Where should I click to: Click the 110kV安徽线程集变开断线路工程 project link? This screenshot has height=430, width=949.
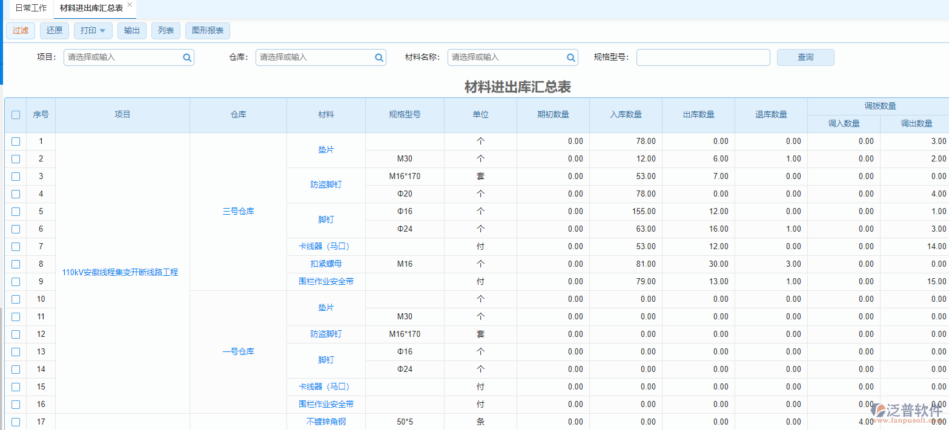point(119,273)
